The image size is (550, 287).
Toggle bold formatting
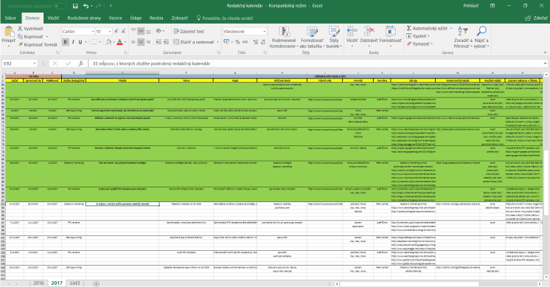click(65, 42)
